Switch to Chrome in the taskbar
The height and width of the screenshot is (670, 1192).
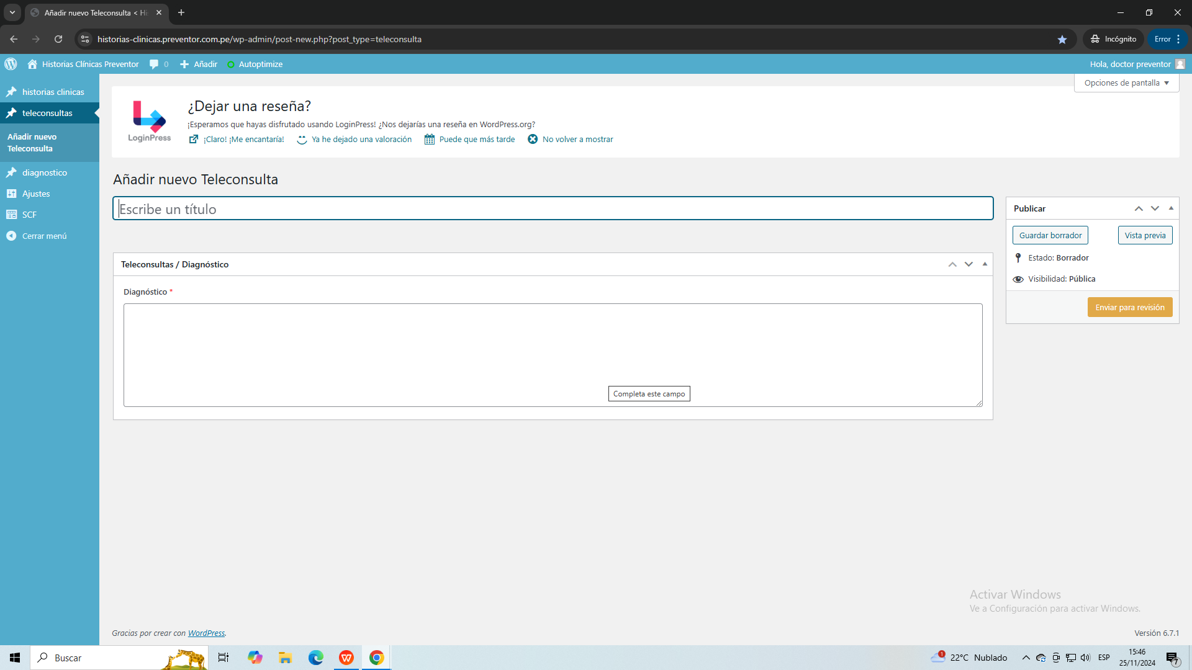(376, 658)
